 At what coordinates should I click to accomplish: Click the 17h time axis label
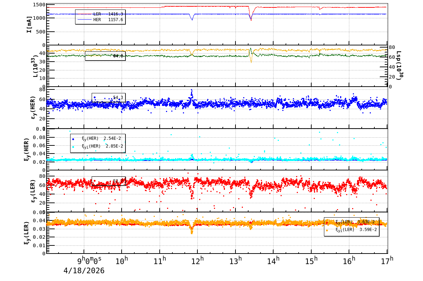tap(387, 261)
